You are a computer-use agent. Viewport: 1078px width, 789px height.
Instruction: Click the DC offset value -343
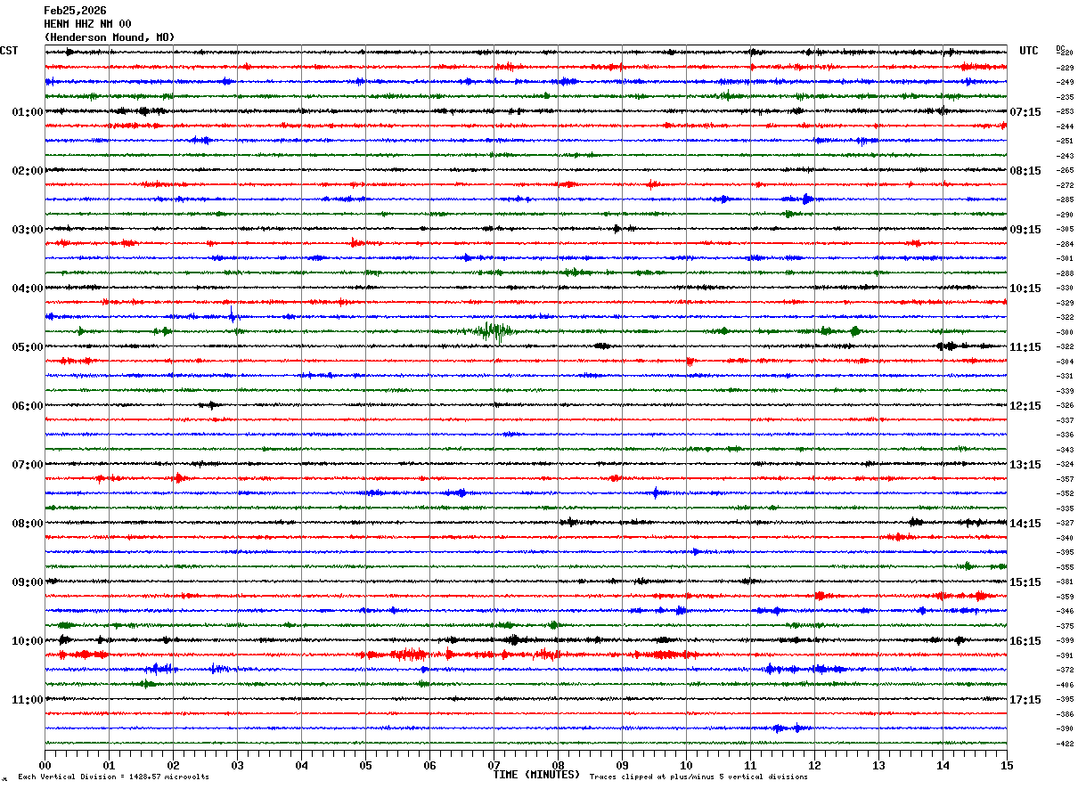coord(1065,450)
